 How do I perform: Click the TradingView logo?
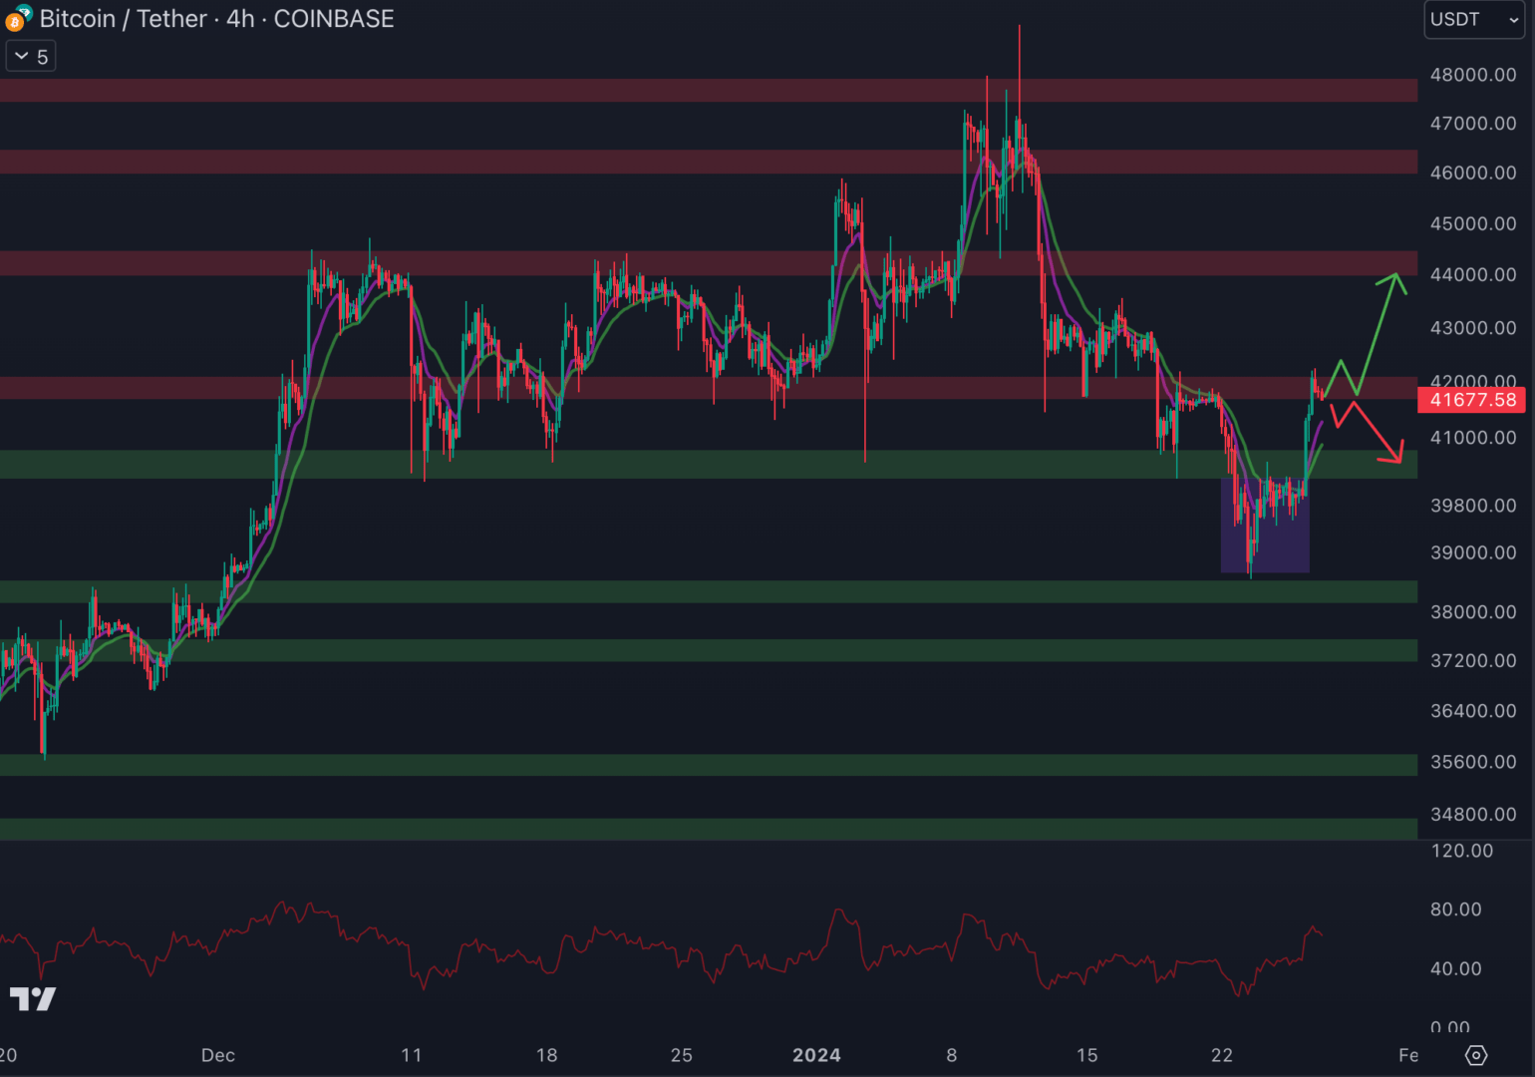pyautogui.click(x=32, y=998)
